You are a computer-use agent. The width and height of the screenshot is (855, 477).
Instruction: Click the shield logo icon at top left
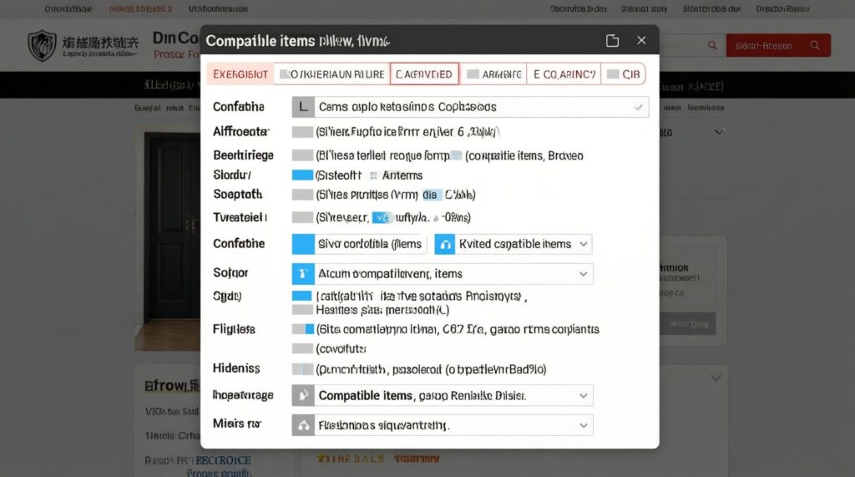[42, 45]
